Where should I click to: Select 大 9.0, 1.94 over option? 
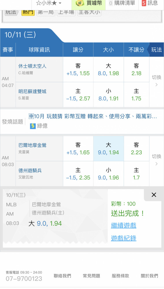[108, 149]
